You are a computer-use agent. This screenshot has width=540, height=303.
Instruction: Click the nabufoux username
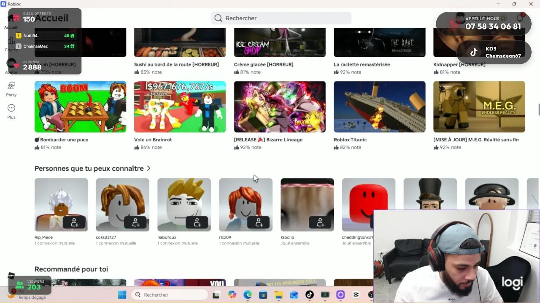(167, 237)
